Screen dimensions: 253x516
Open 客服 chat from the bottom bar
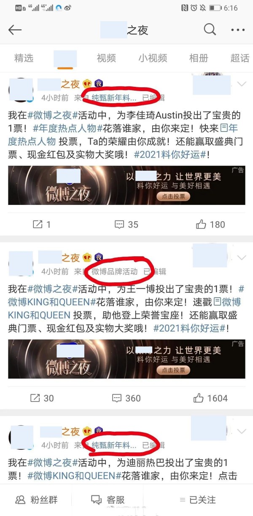click(x=108, y=500)
